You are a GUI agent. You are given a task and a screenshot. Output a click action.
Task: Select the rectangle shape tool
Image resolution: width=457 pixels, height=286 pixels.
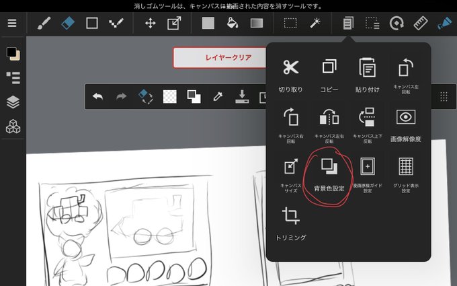(92, 23)
